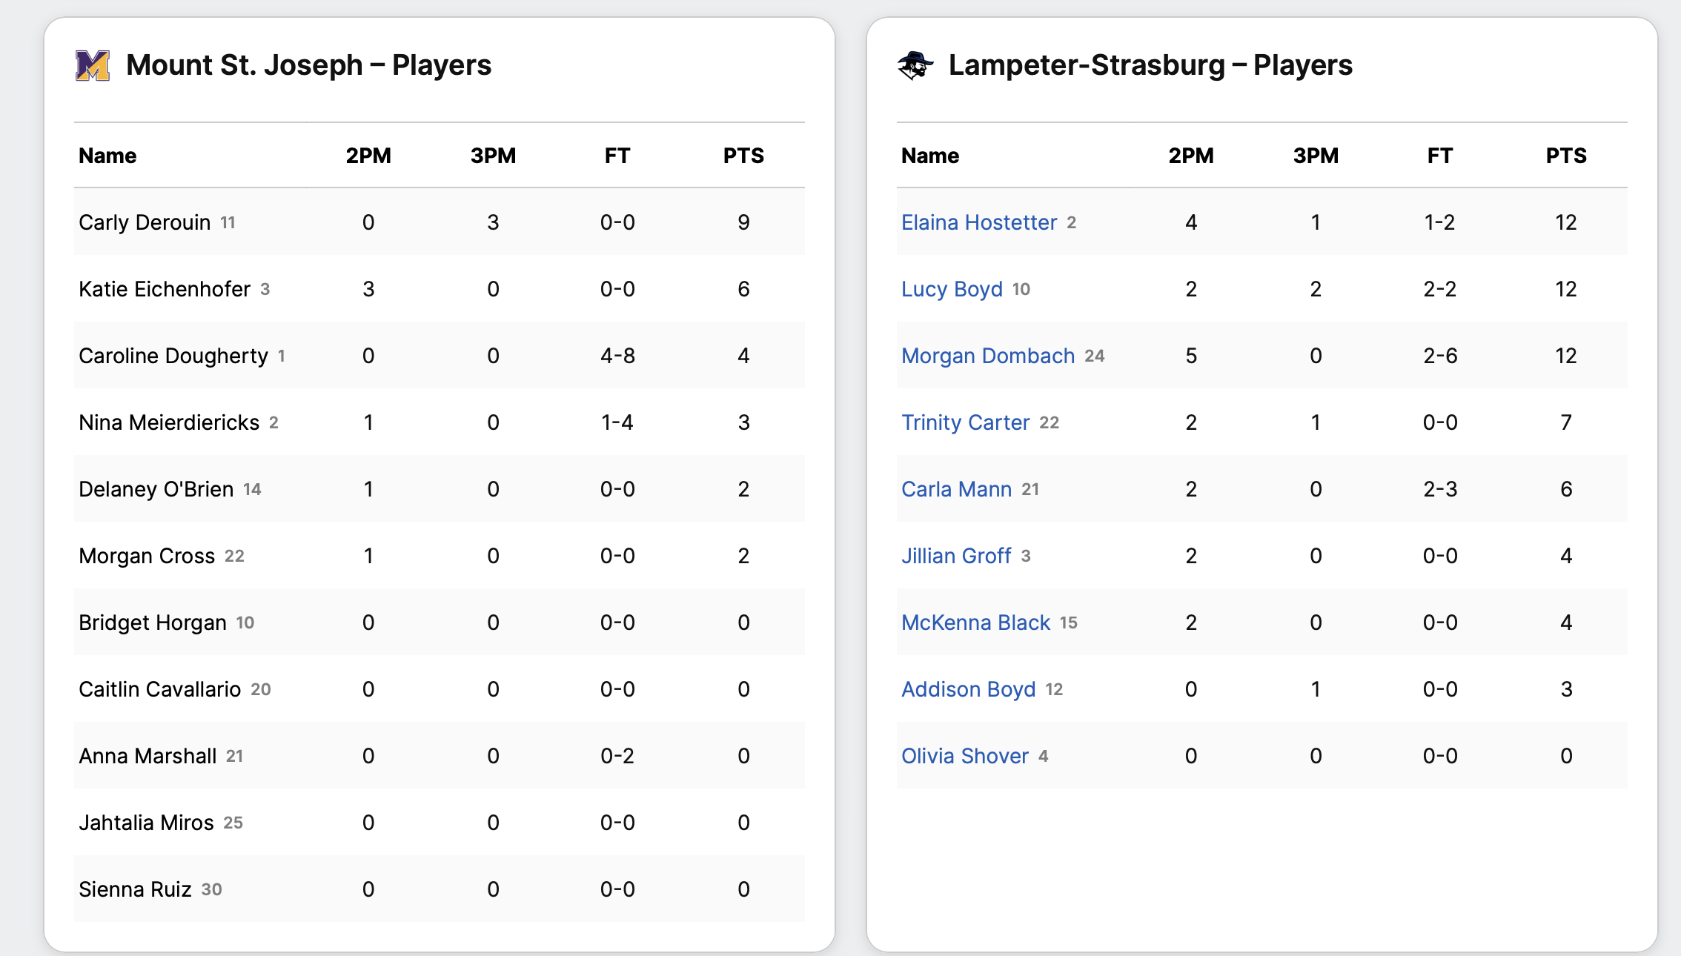Viewport: 1681px width, 956px height.
Task: Click the Lampeter-Strasburg team logo
Action: click(x=915, y=66)
